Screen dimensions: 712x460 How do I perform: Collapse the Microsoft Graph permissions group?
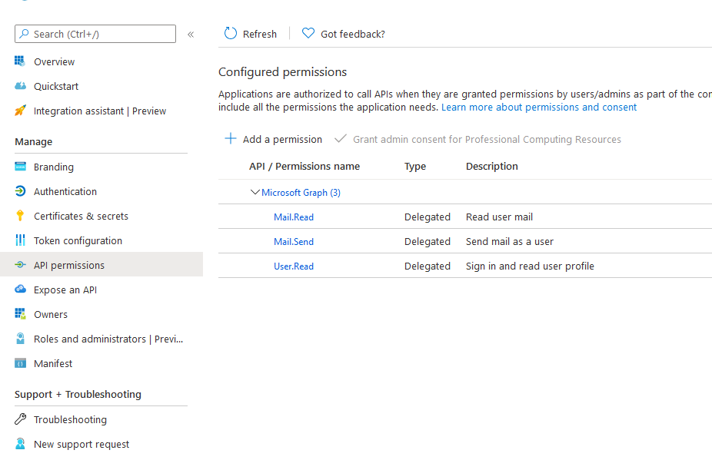point(255,193)
